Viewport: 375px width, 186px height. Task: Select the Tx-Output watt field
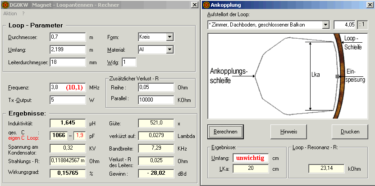68,100
